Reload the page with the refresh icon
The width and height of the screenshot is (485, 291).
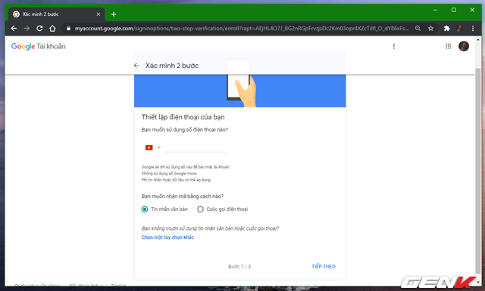(39, 29)
